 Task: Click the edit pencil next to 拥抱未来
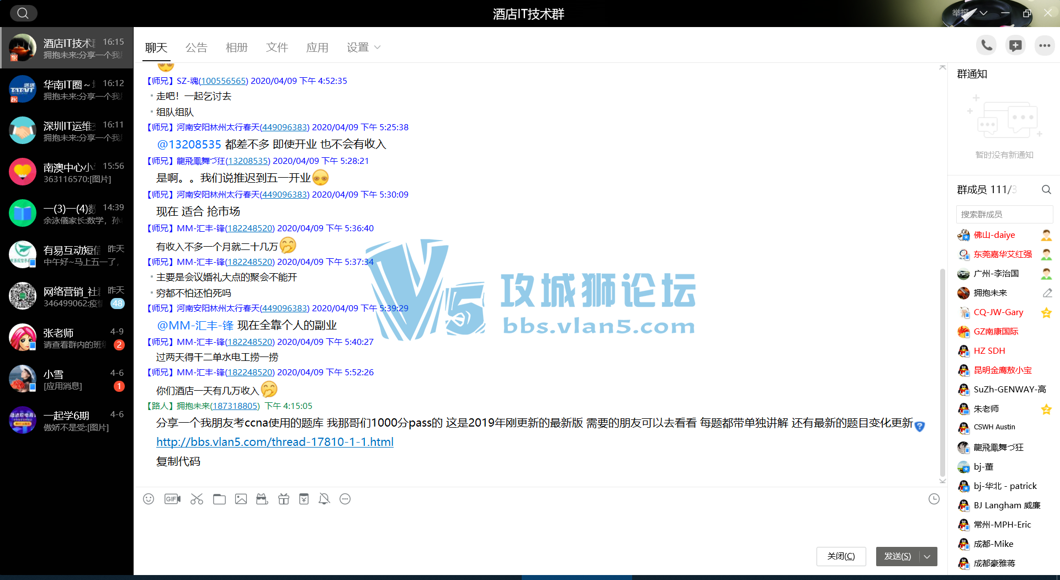point(1047,293)
